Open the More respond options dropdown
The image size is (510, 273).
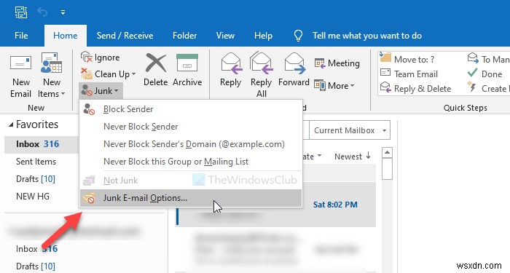(x=334, y=85)
